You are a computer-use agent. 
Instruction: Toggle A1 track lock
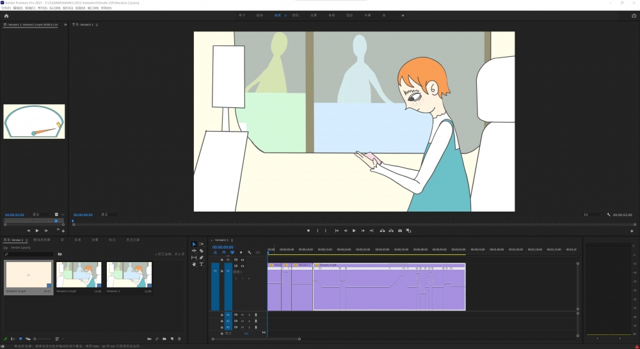pos(222,314)
